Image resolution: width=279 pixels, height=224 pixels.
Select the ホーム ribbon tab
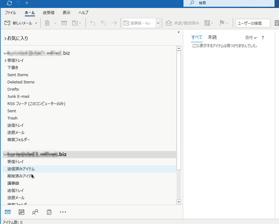pyautogui.click(x=30, y=13)
